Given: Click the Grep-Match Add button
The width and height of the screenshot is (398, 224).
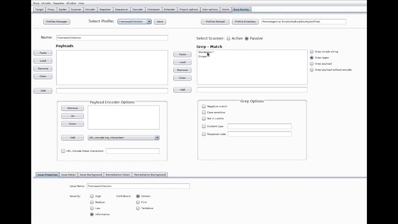Looking at the screenshot, I should coord(183,90).
